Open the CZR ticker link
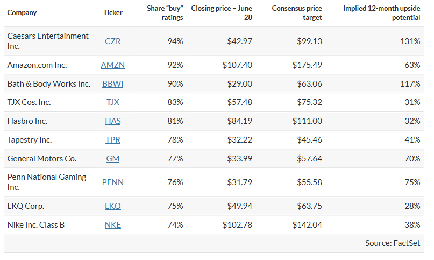Viewport: 434px width, 260px height. [x=113, y=41]
